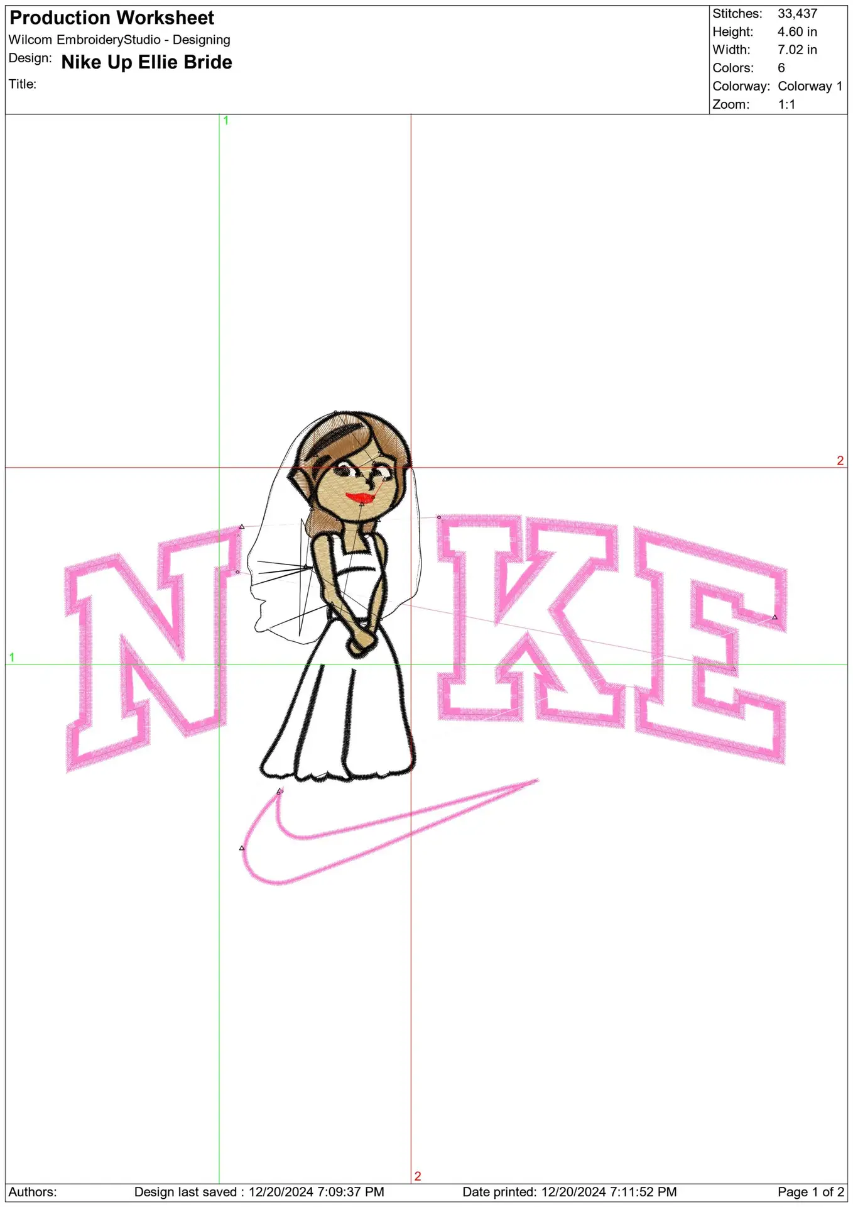Screen dimensions: 853x1207
Task: Click the 'Colorway:' label
Action: 741,86
